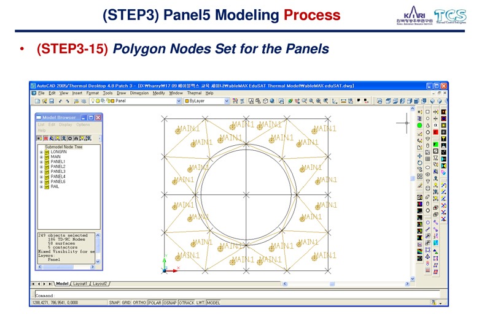Click the Open file icon
Image resolution: width=479 pixels, height=331 pixels.
(45, 101)
